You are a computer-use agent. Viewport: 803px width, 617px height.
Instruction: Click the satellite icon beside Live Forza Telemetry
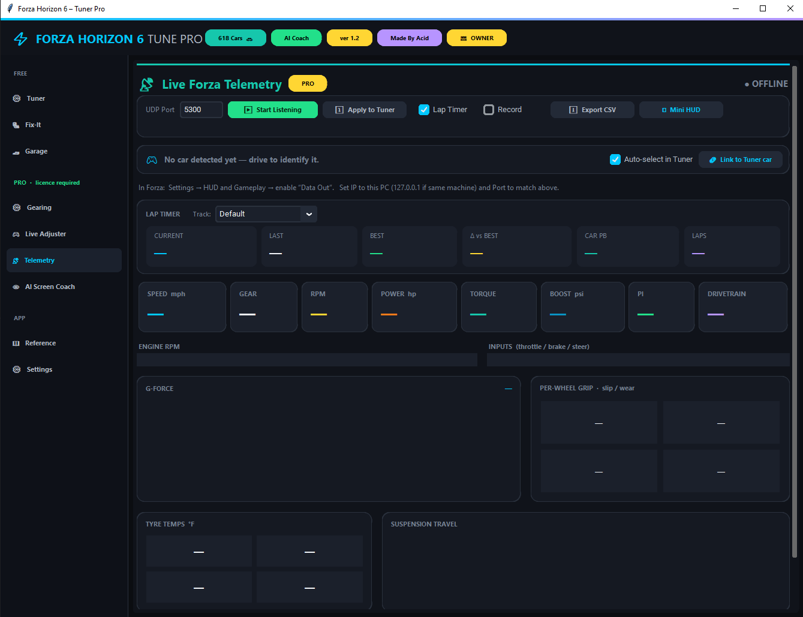pos(147,85)
